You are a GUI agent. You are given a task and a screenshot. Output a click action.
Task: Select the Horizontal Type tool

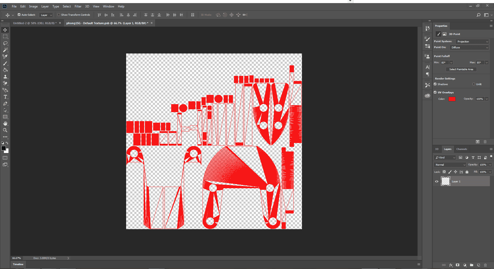(x=5, y=97)
